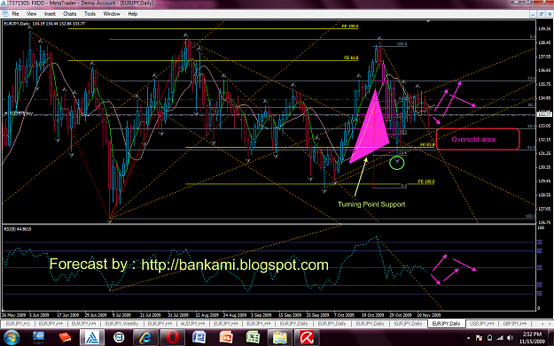
Task: Open the File menu
Action: pyautogui.click(x=15, y=14)
